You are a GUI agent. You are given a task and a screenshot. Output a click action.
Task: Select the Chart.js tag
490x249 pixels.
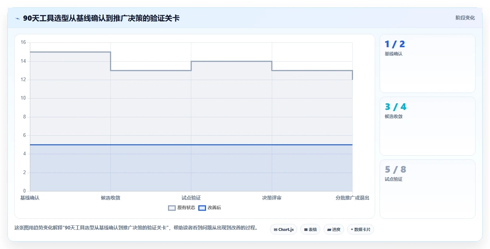[x=284, y=229]
